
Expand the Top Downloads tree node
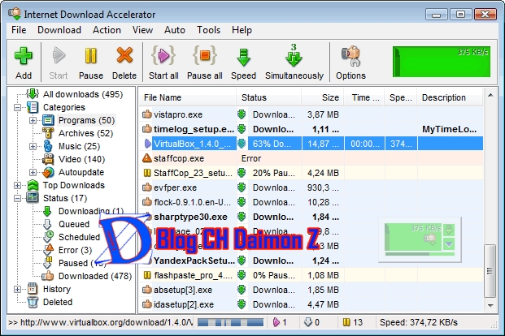pyautogui.click(x=17, y=185)
